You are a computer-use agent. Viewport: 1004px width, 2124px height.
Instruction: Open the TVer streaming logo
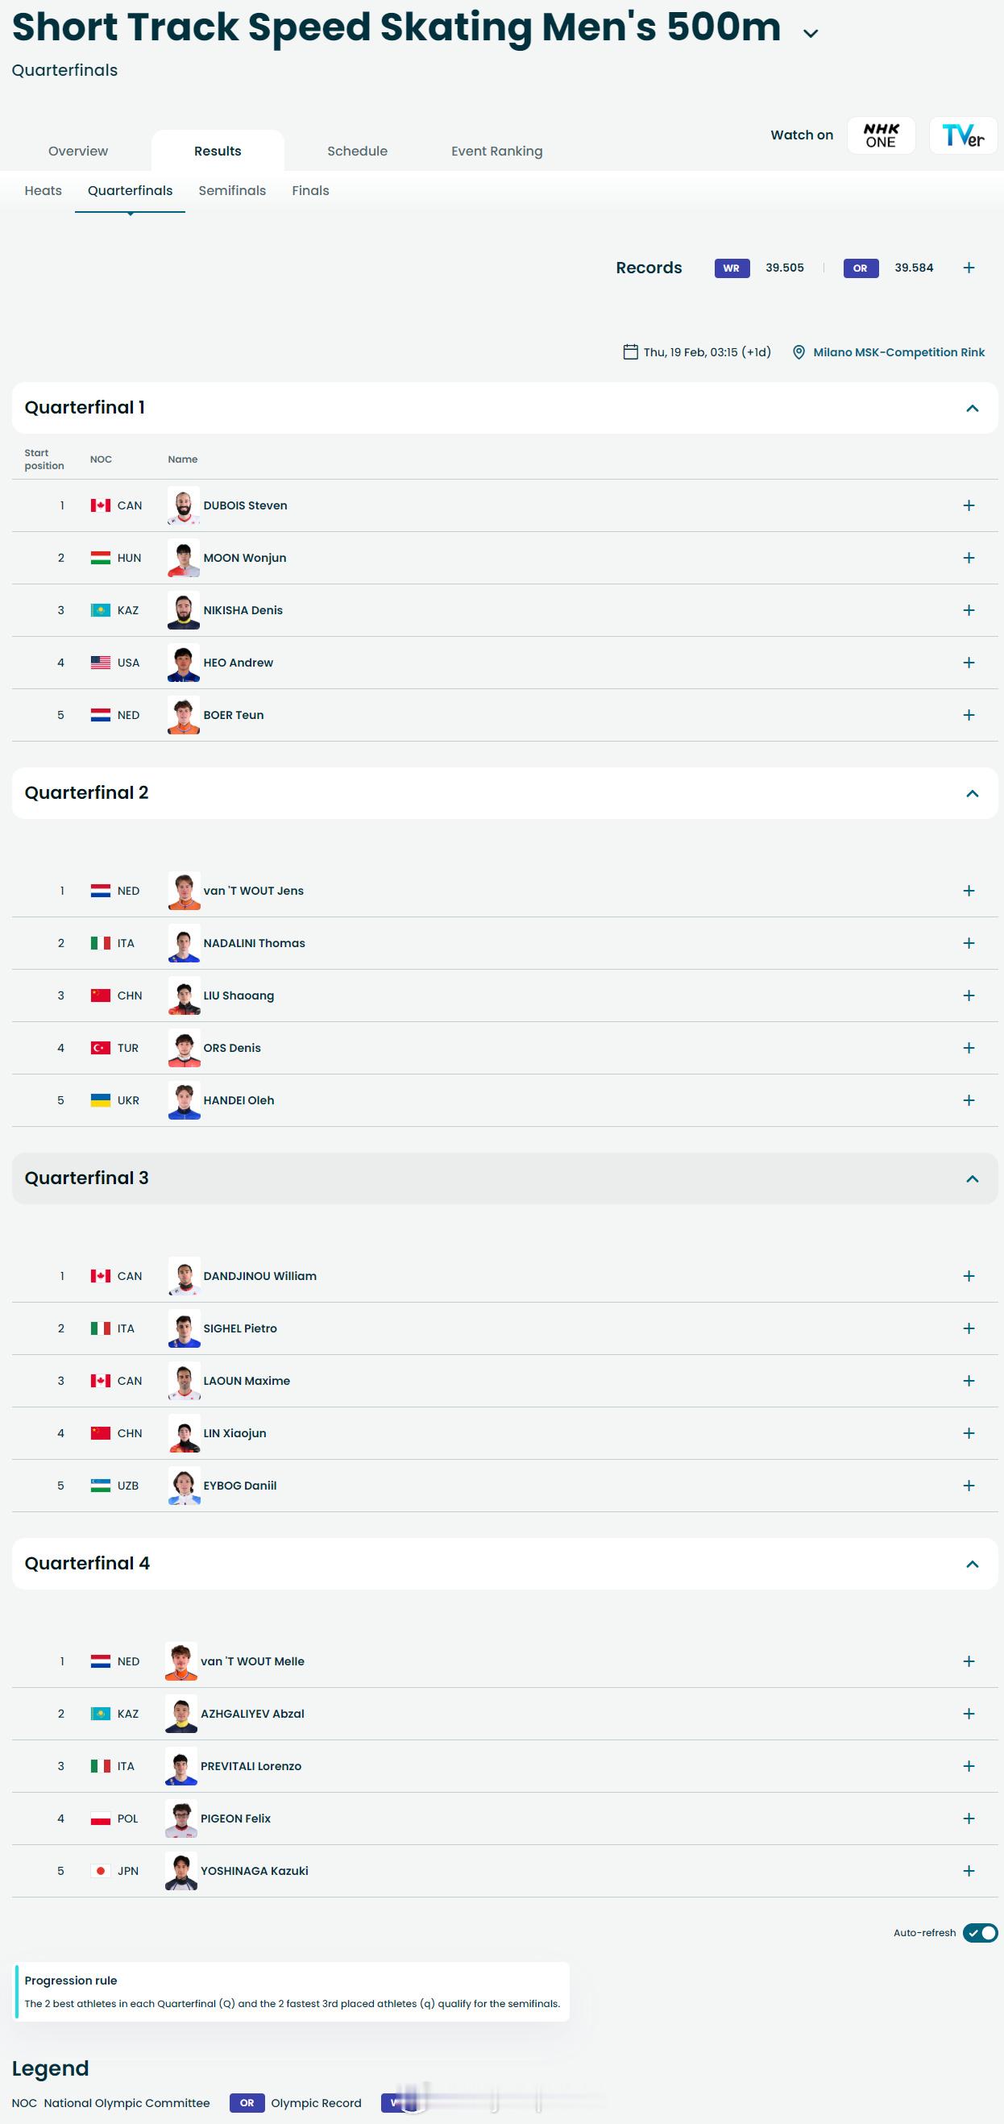(962, 135)
